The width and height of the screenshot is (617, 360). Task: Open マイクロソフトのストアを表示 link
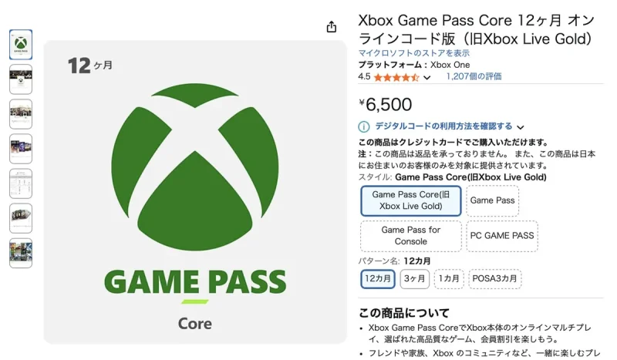pyautogui.click(x=414, y=53)
